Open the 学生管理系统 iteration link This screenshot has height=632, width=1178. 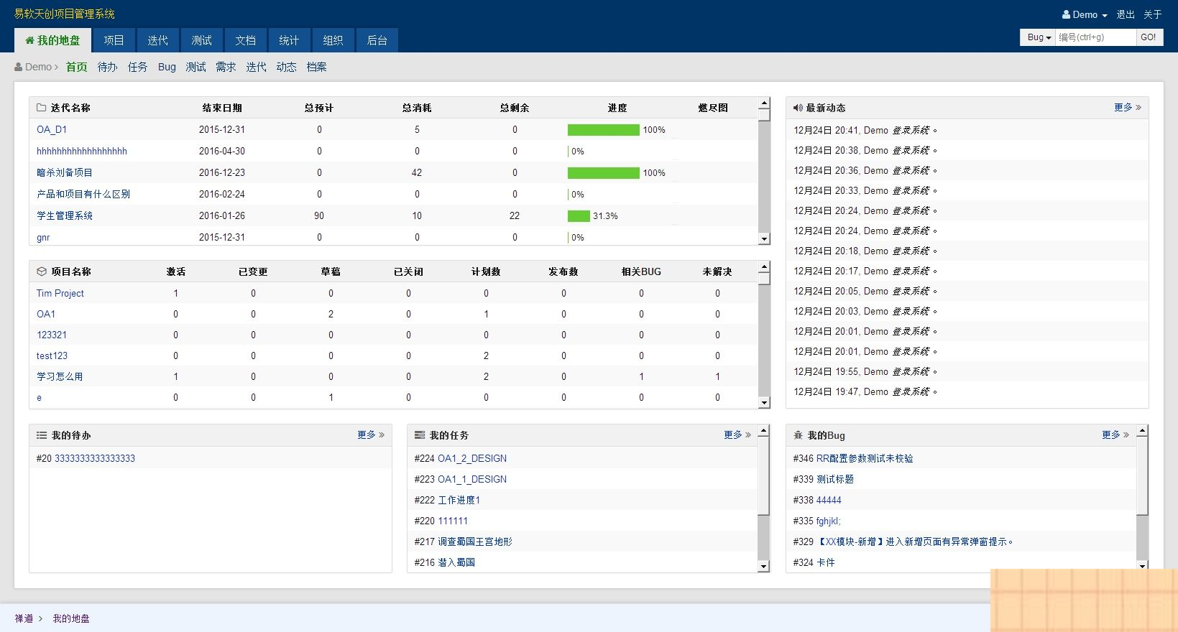coord(65,215)
